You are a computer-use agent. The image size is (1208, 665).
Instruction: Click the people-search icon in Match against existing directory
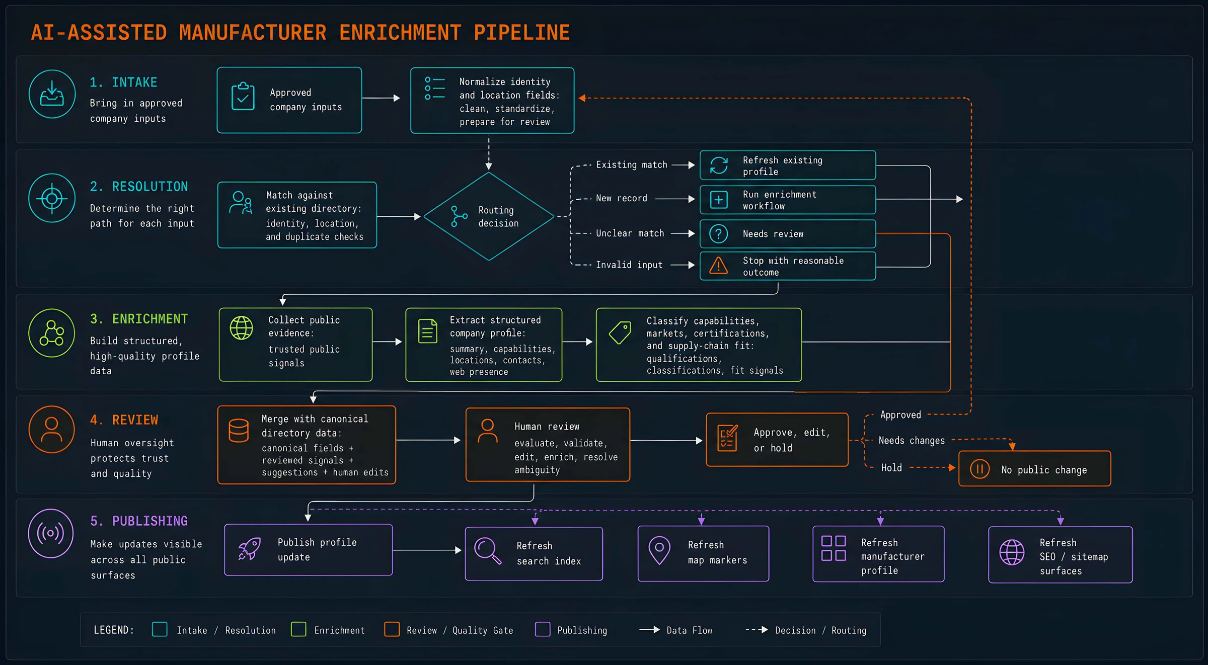(x=241, y=203)
